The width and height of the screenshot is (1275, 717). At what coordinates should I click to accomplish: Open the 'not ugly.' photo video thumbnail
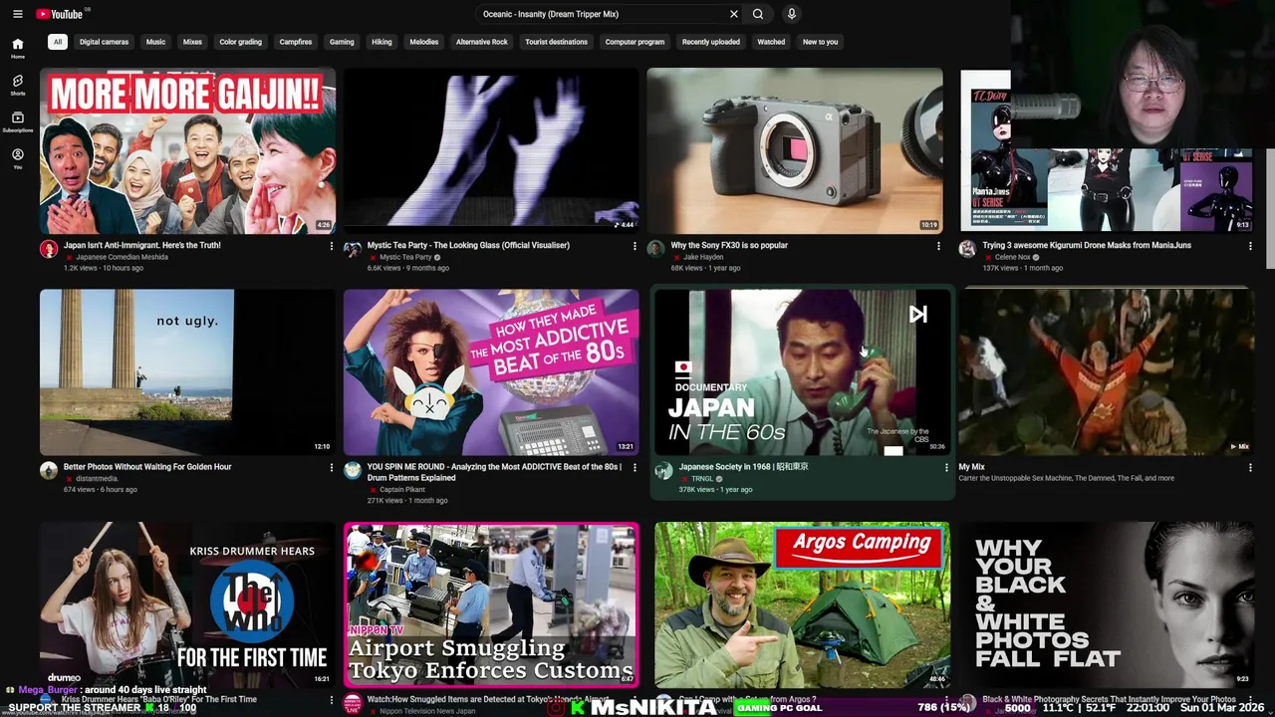(x=187, y=372)
